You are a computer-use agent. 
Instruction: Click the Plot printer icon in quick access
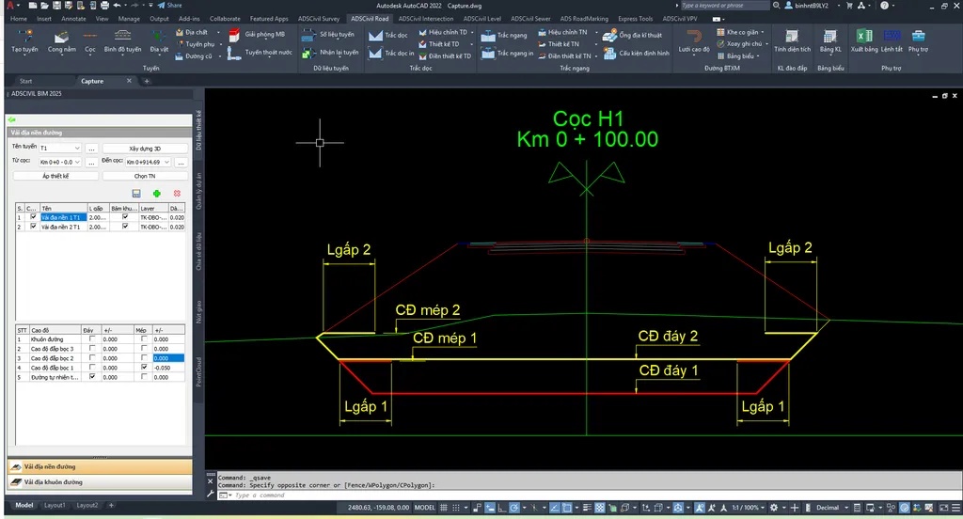click(105, 6)
